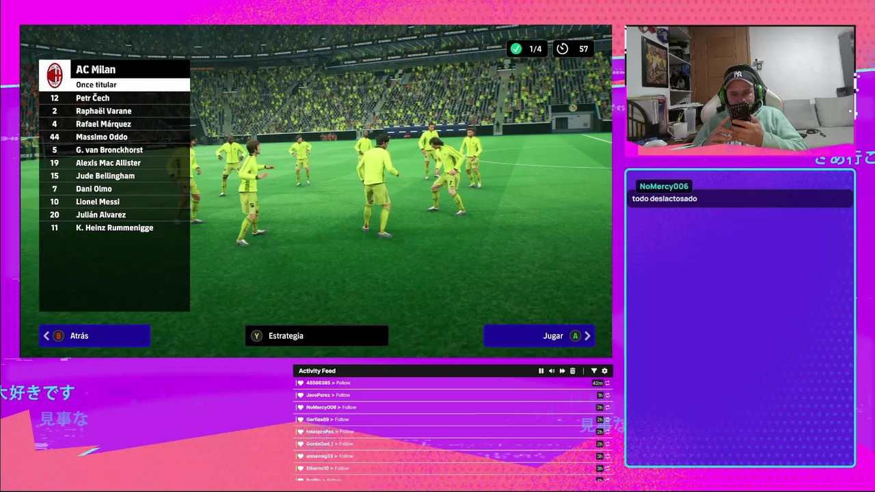Viewport: 875px width, 492px height.
Task: Click the Y button icon on Estrategia
Action: pos(256,336)
